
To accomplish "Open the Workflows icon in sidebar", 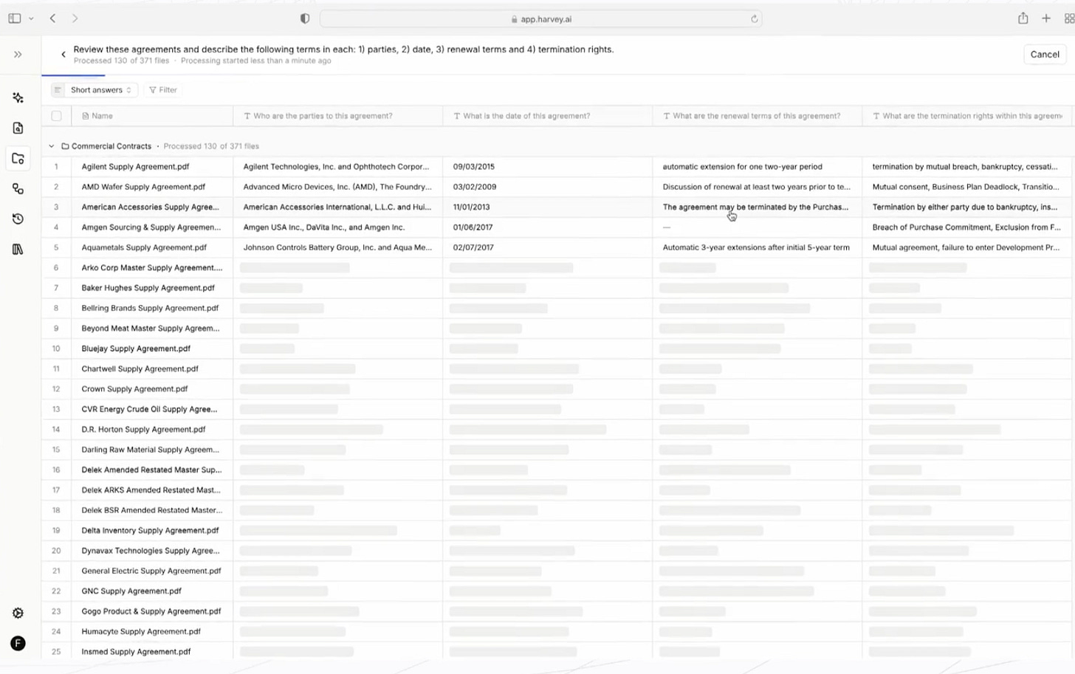I will click(18, 189).
